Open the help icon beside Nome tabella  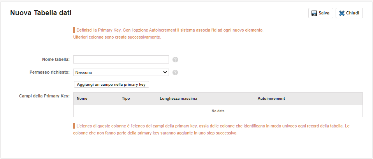point(175,60)
